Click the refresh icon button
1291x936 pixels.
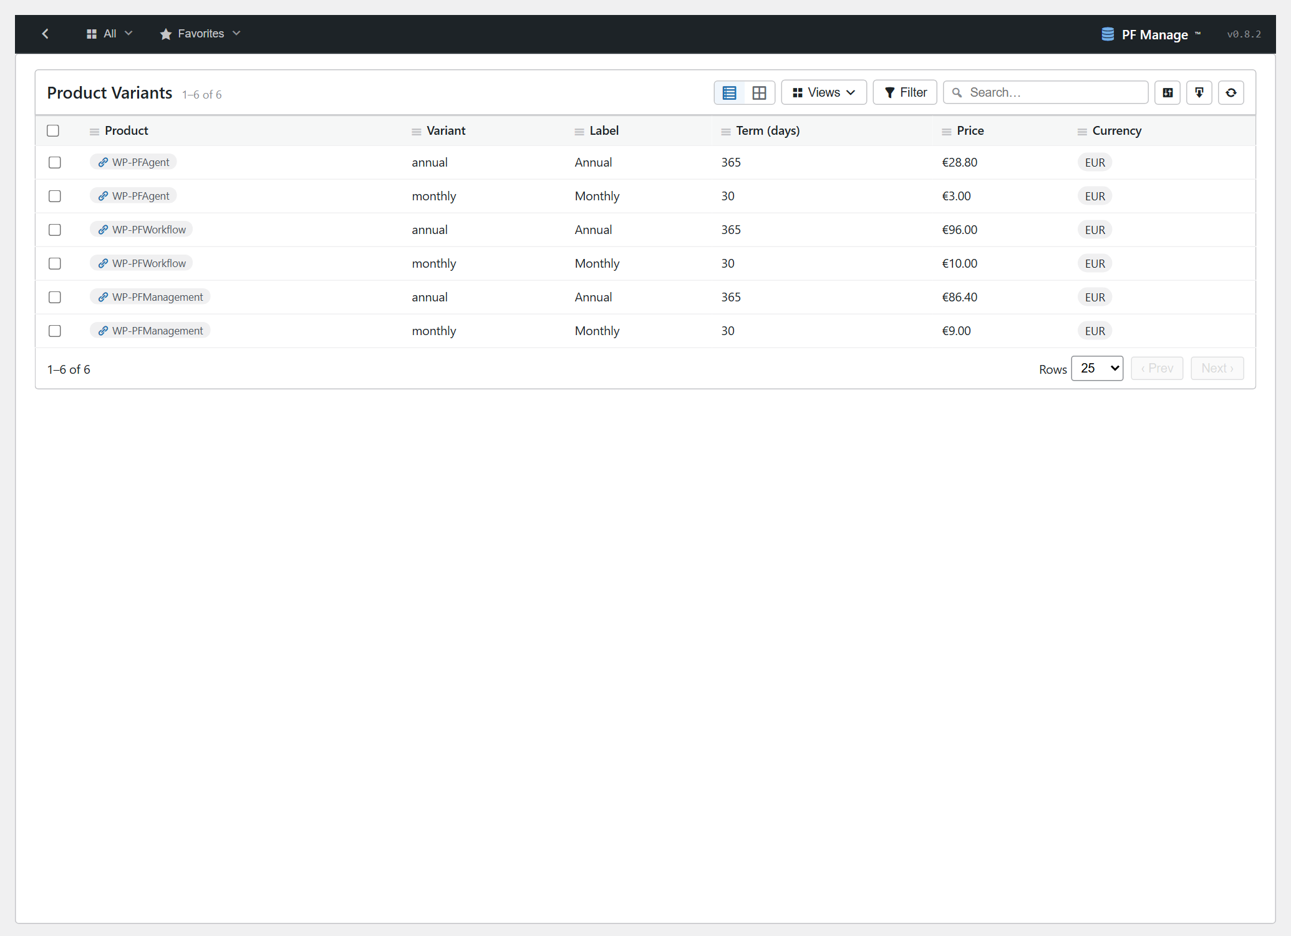click(1231, 93)
